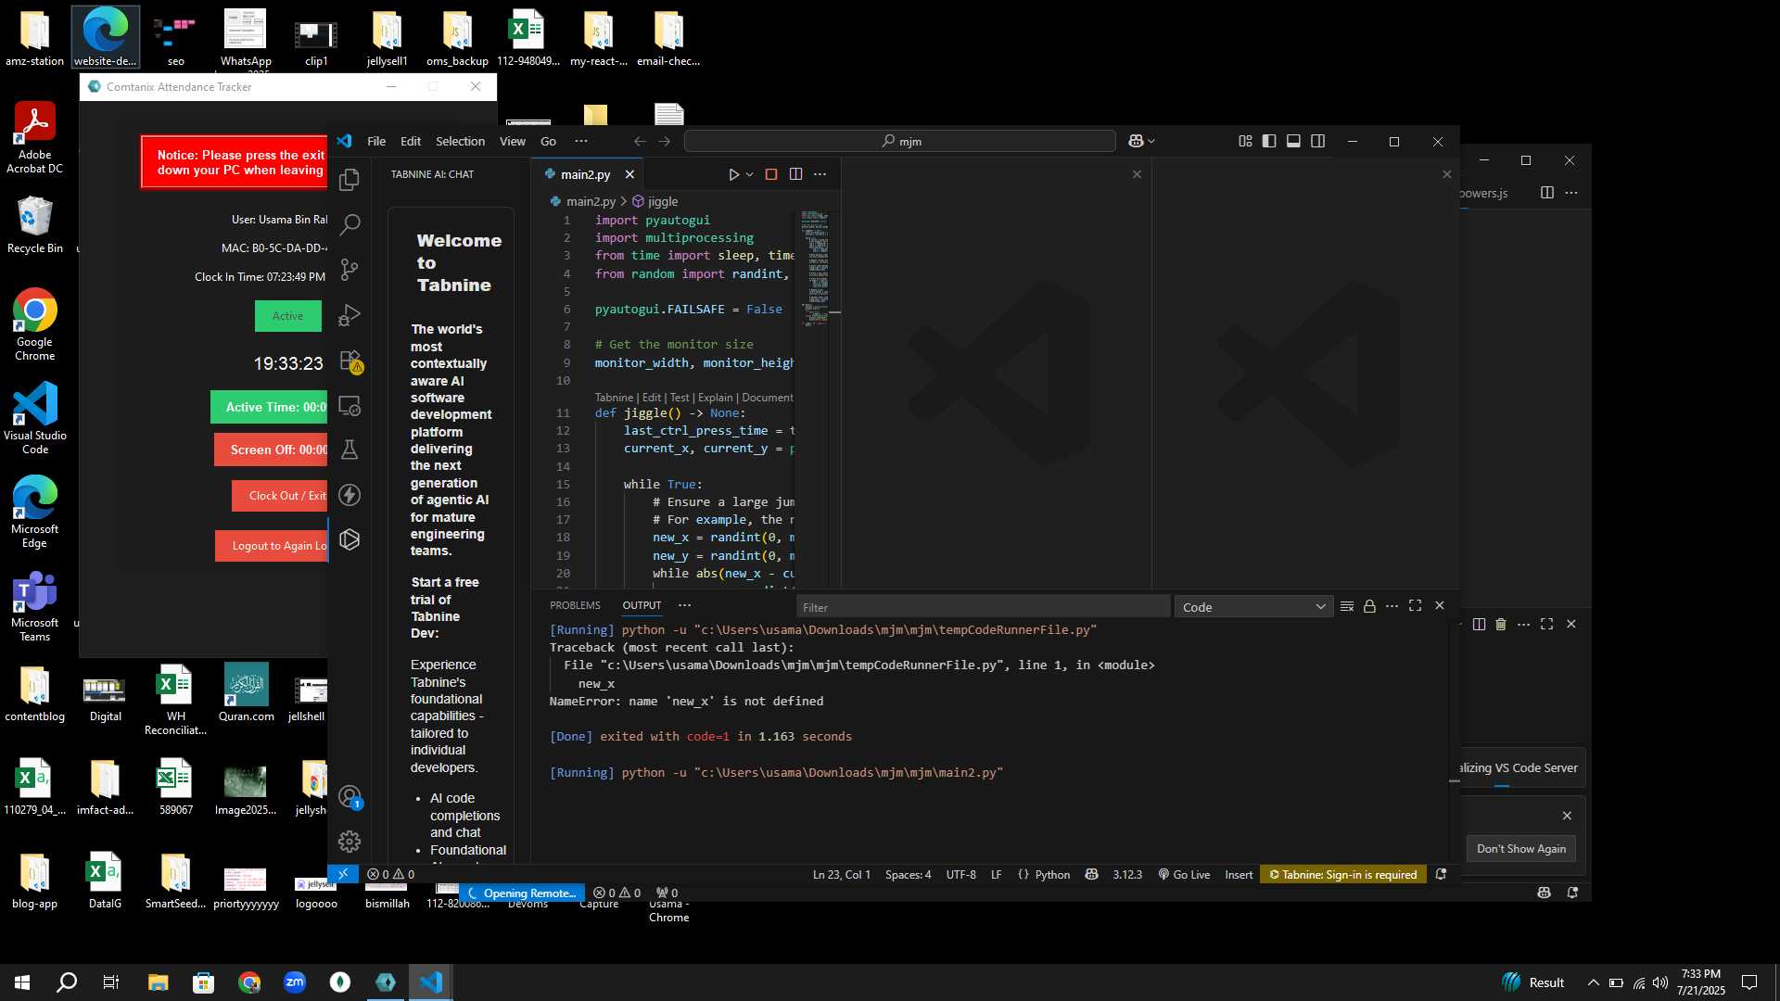Click the Output Filter input field
Image resolution: width=1780 pixels, height=1001 pixels.
[983, 607]
